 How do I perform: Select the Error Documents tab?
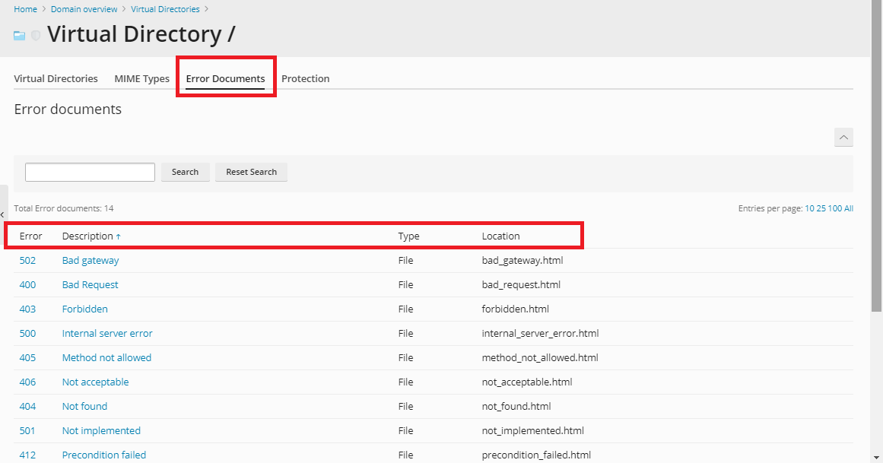pyautogui.click(x=225, y=78)
